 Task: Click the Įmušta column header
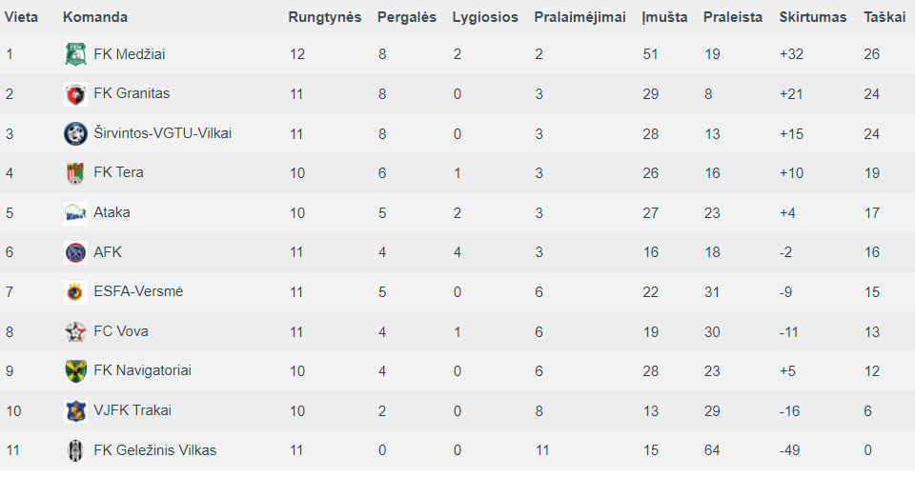[x=664, y=17]
